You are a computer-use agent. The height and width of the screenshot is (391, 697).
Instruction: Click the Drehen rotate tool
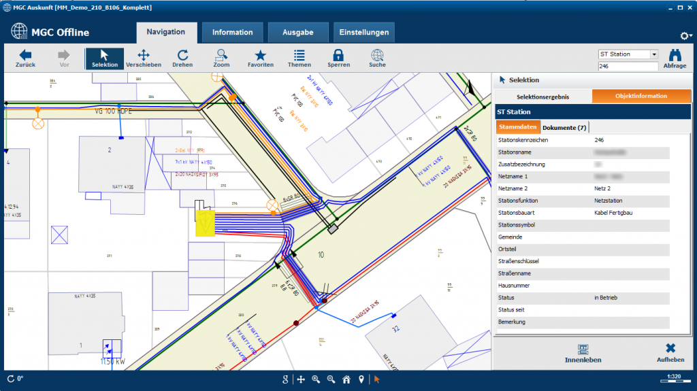click(182, 58)
